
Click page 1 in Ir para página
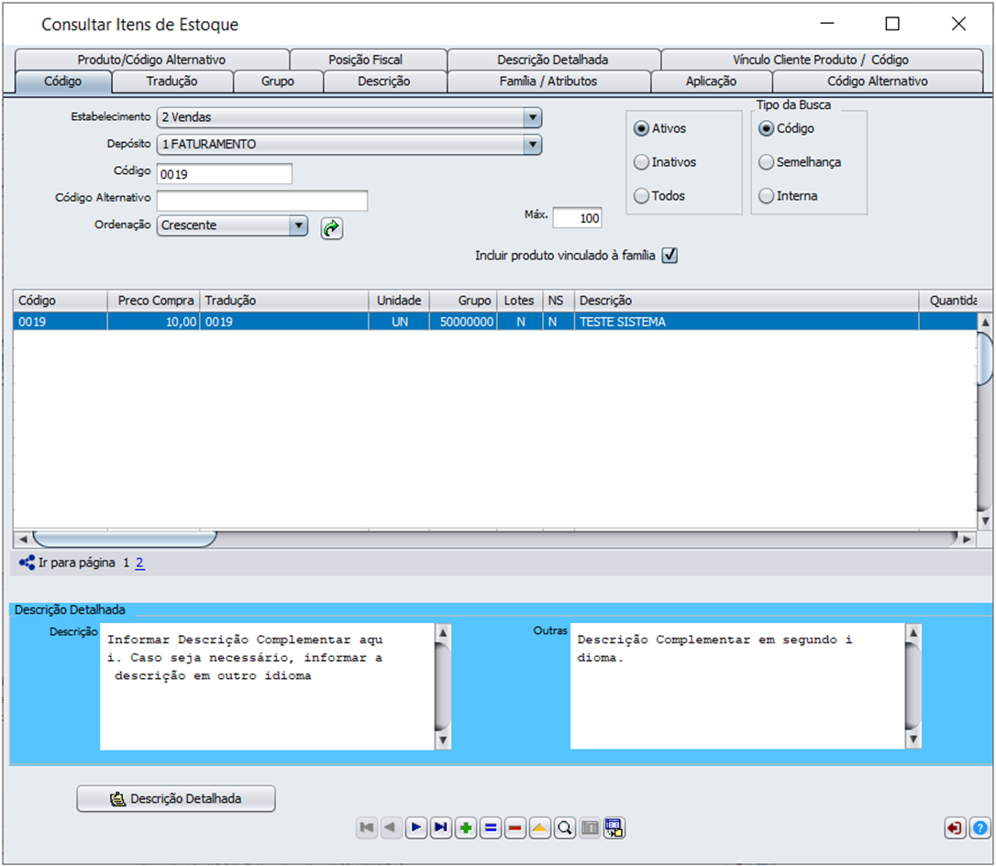pyautogui.click(x=126, y=563)
